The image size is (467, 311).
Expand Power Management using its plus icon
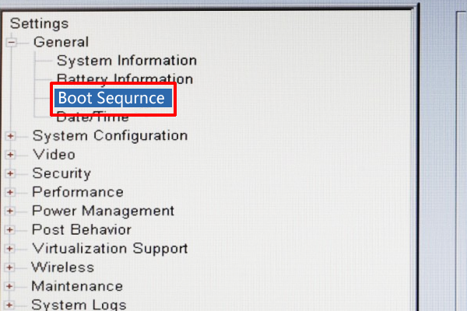tap(11, 211)
